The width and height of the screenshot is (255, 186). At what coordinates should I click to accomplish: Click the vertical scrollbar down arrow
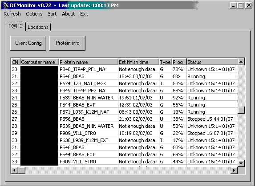coord(241,163)
